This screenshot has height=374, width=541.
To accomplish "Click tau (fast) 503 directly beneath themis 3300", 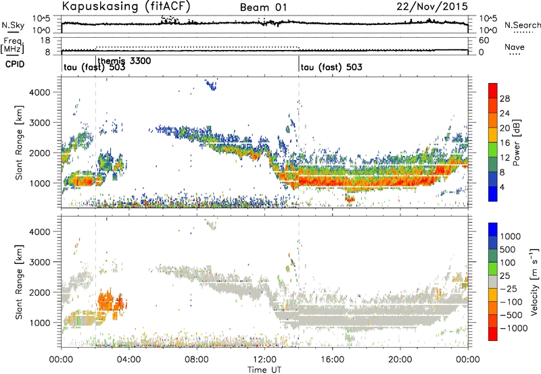I will point(95,68).
